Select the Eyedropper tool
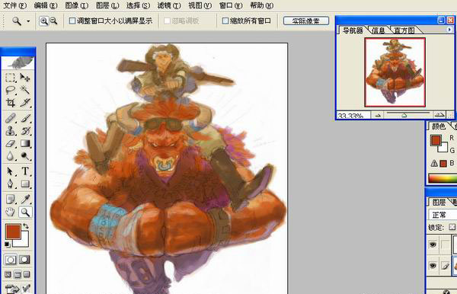The width and height of the screenshot is (457, 294). point(25,200)
